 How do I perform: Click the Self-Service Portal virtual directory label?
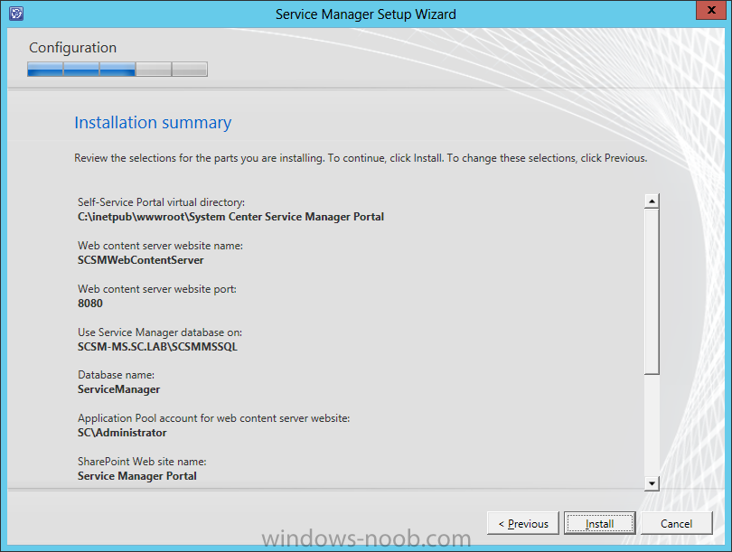pyautogui.click(x=161, y=202)
